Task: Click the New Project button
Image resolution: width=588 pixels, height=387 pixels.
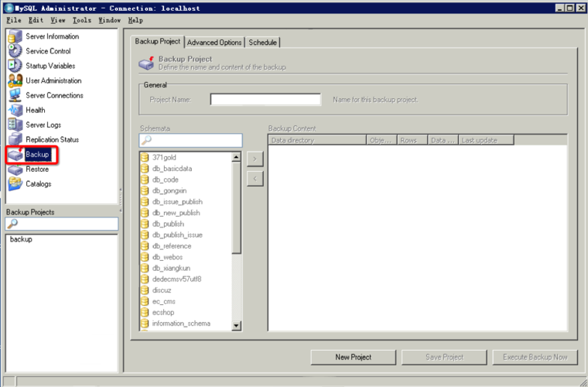Action: point(354,357)
